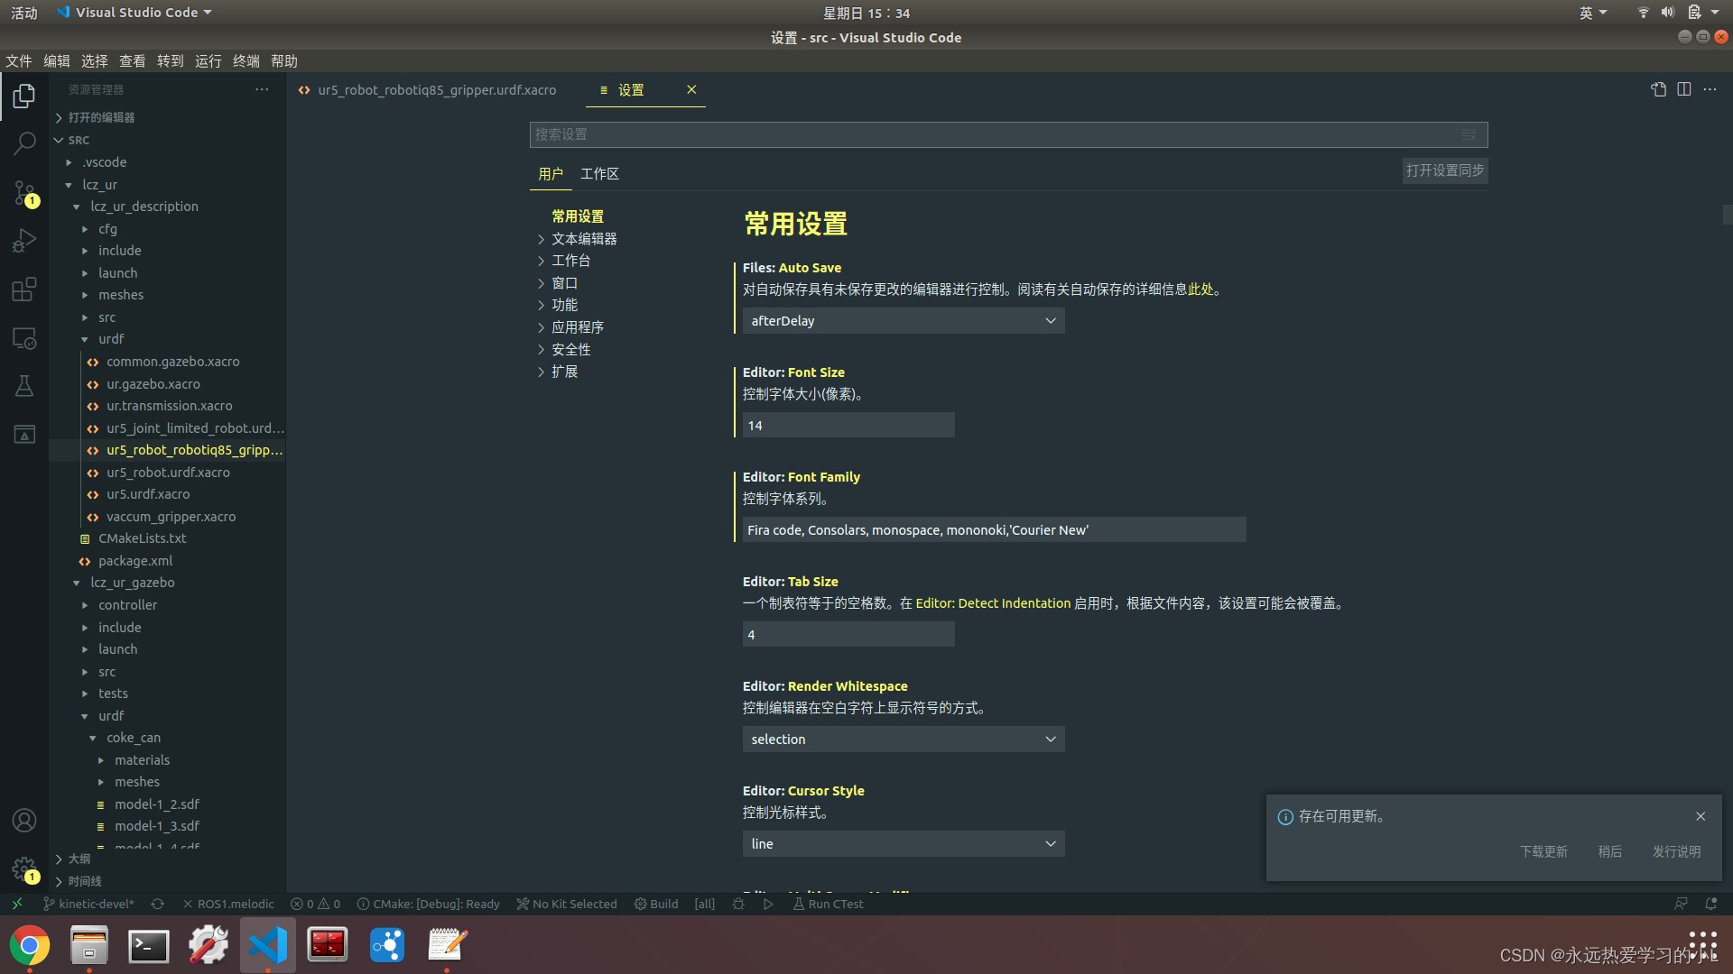
Task: Expand the 文本编辑器 settings category
Action: (584, 239)
